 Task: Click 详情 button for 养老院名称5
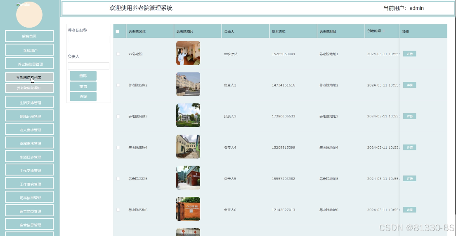point(409,178)
